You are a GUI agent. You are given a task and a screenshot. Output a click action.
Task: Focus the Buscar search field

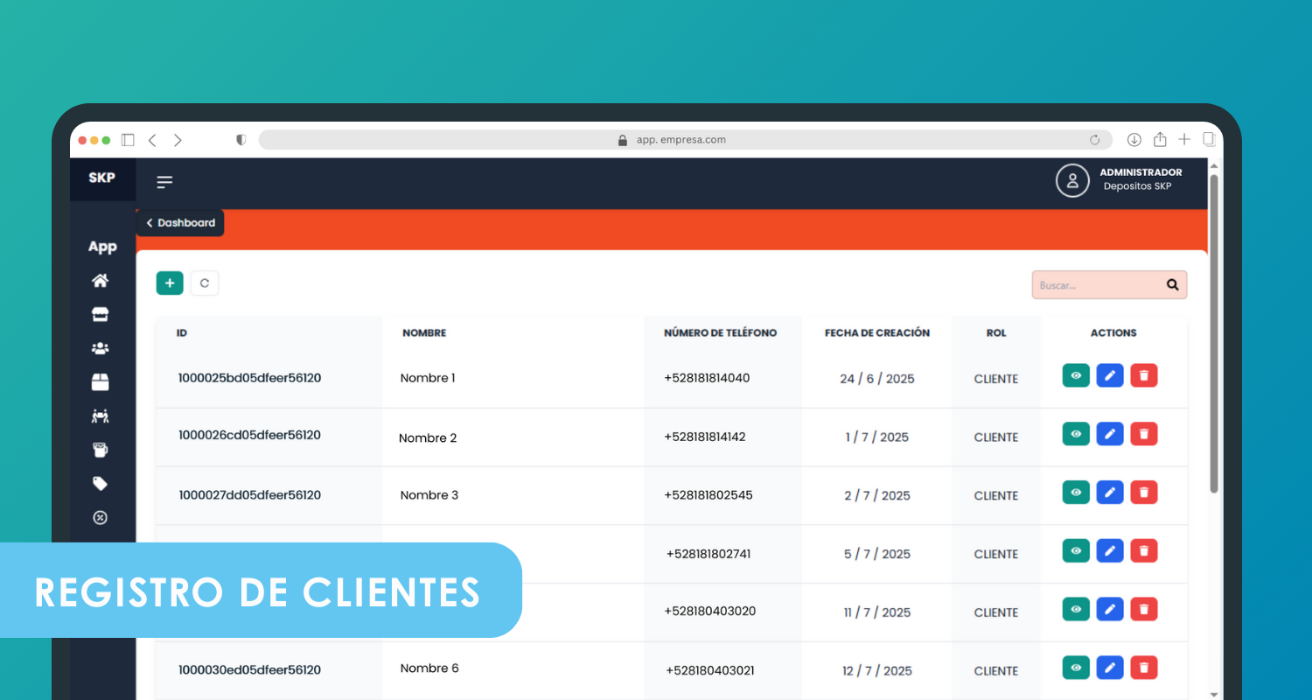(1097, 285)
